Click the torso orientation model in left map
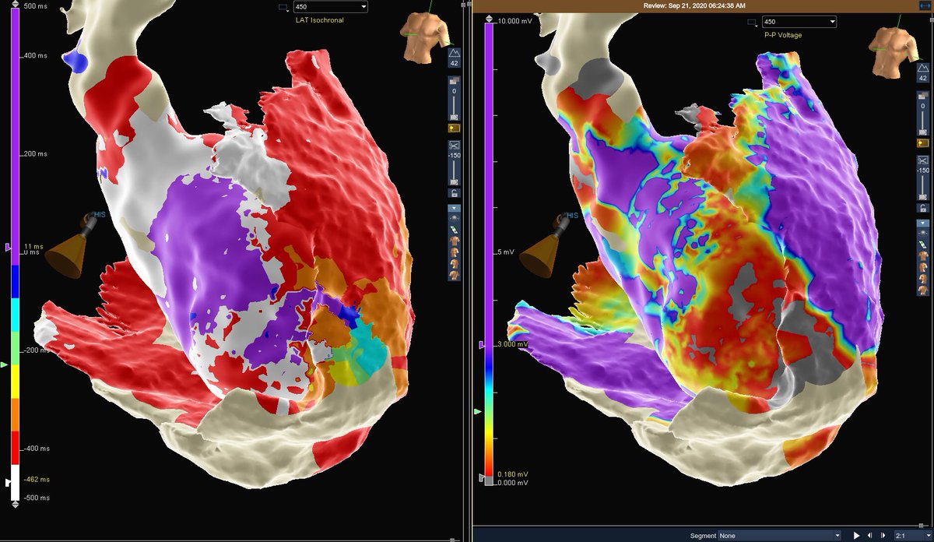Screen dimensions: 934x542 coord(424,37)
